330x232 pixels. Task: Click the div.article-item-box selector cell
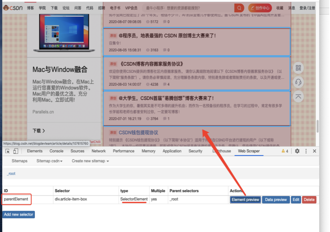coord(86,199)
